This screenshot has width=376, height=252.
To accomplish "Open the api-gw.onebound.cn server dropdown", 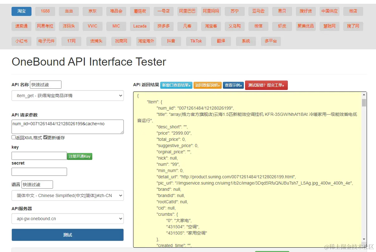I will tap(68, 219).
